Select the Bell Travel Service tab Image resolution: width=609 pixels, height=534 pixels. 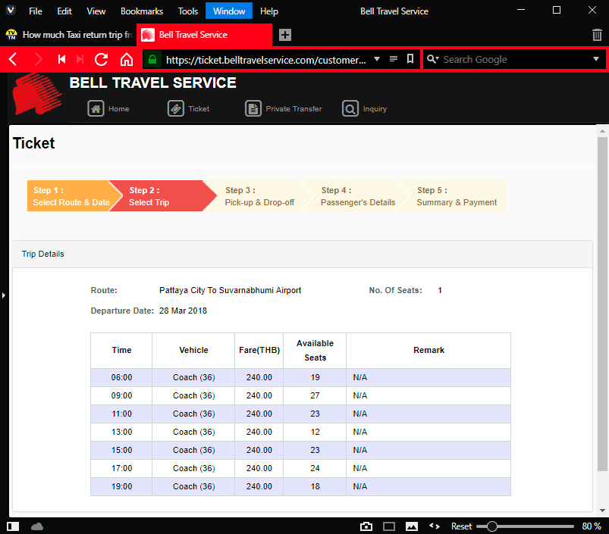205,35
